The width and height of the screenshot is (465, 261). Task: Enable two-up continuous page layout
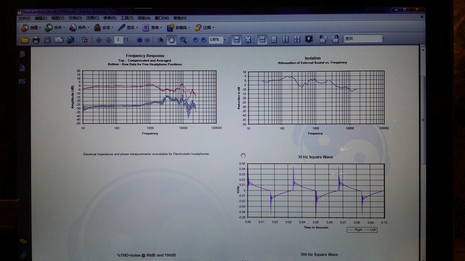[297, 39]
